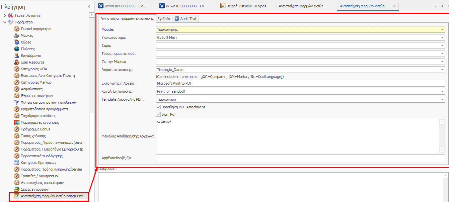The width and height of the screenshot is (449, 202).
Task: Select the User Resource icon
Action: coord(17,62)
